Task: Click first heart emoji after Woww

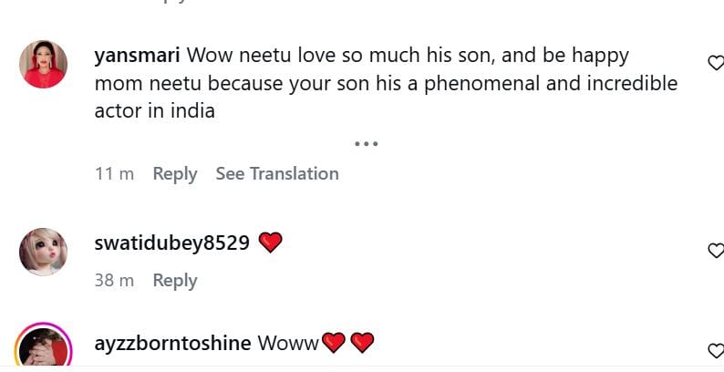Action: tap(334, 343)
